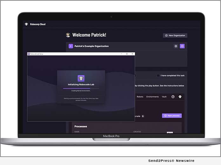Create a New process
The image size is (221, 165).
[172, 116]
